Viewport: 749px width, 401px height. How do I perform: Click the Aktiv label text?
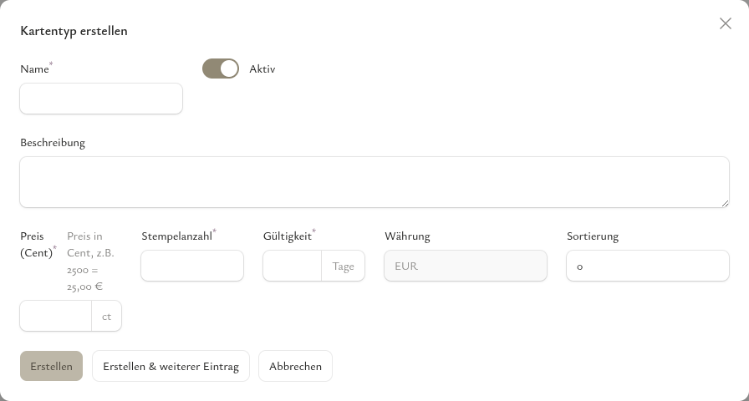(x=262, y=69)
